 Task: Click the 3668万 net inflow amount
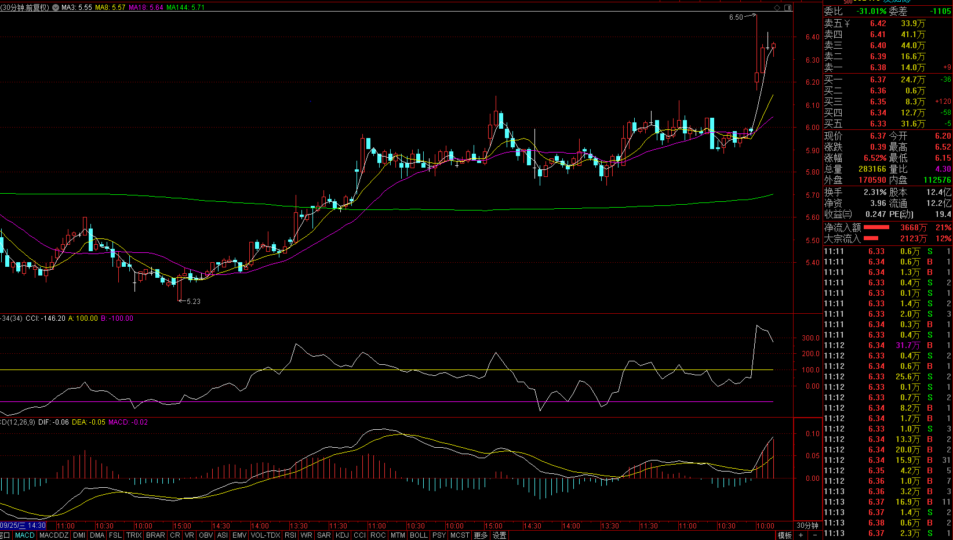coord(913,227)
